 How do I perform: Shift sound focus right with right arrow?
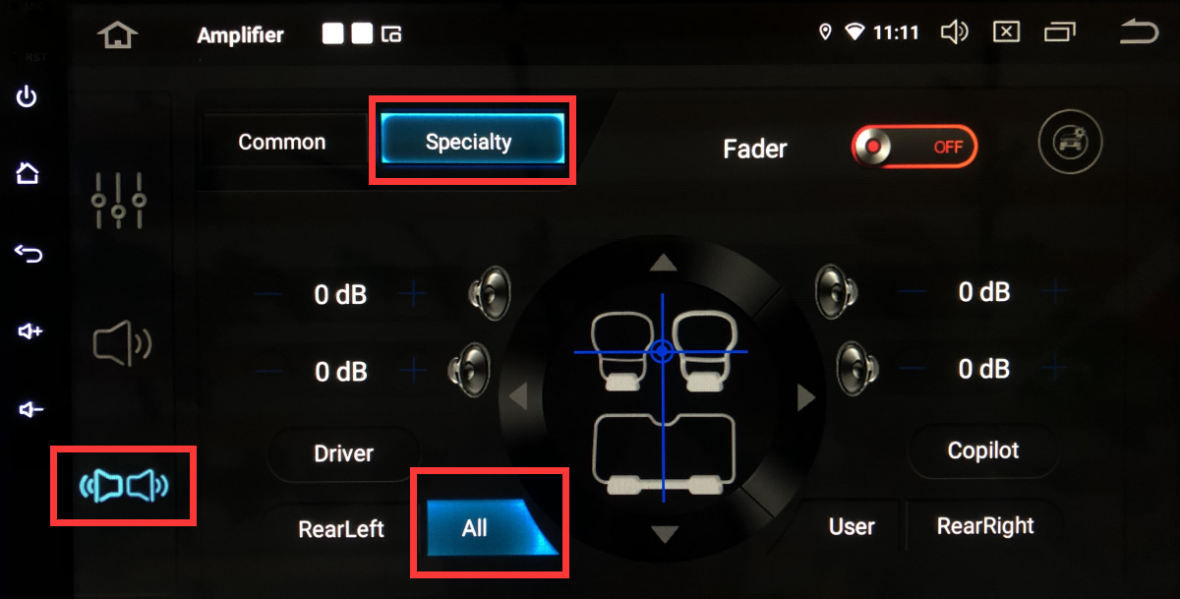tap(806, 398)
